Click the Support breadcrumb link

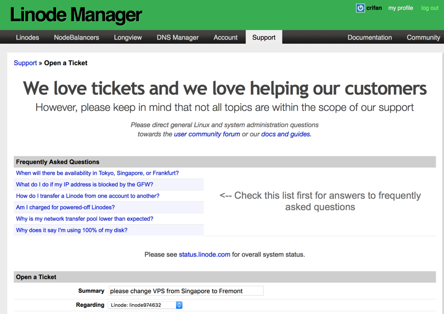pyautogui.click(x=25, y=63)
